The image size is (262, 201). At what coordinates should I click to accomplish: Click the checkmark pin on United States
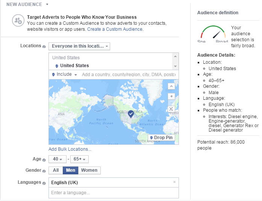131,113
